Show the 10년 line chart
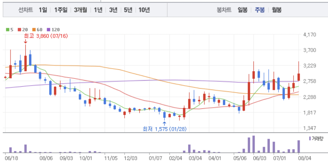The image size is (328, 166). (x=144, y=10)
